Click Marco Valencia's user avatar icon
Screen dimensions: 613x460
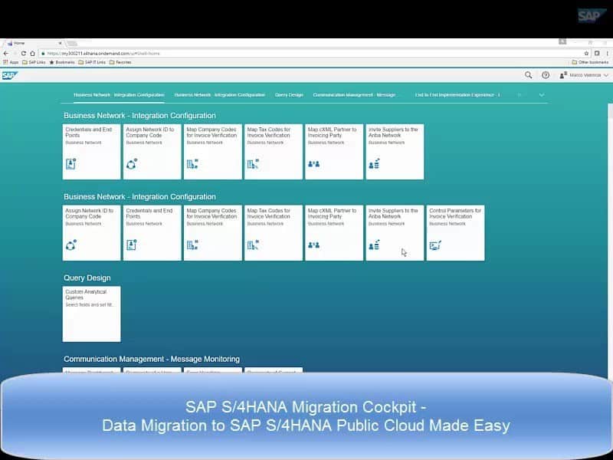coord(564,74)
